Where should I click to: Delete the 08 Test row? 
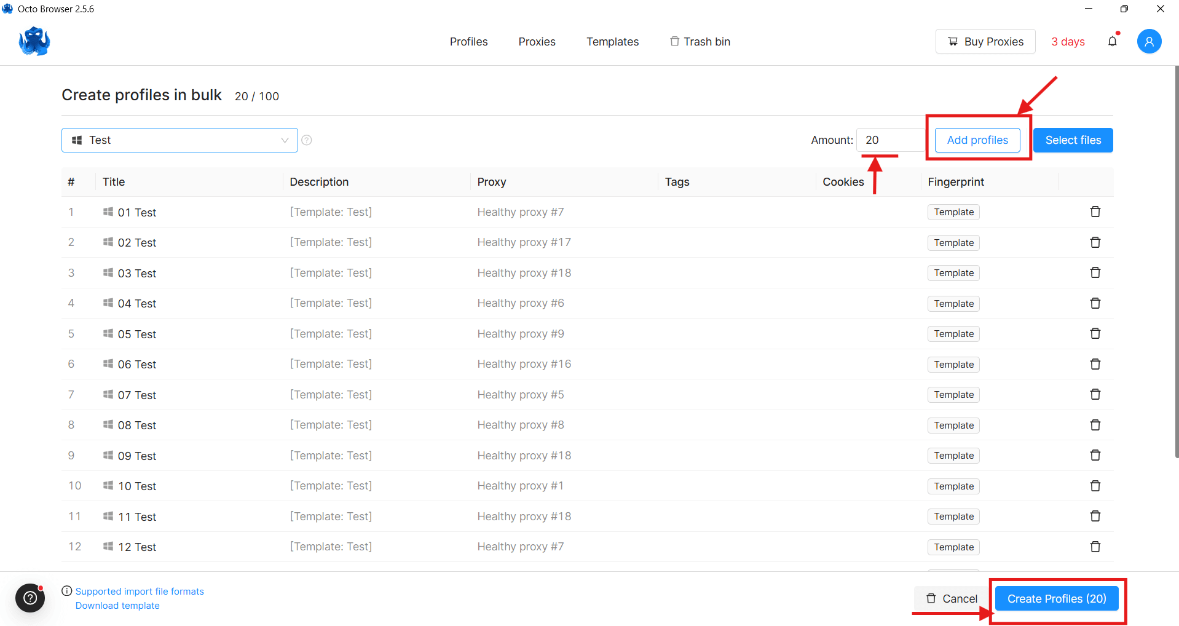[x=1095, y=425]
